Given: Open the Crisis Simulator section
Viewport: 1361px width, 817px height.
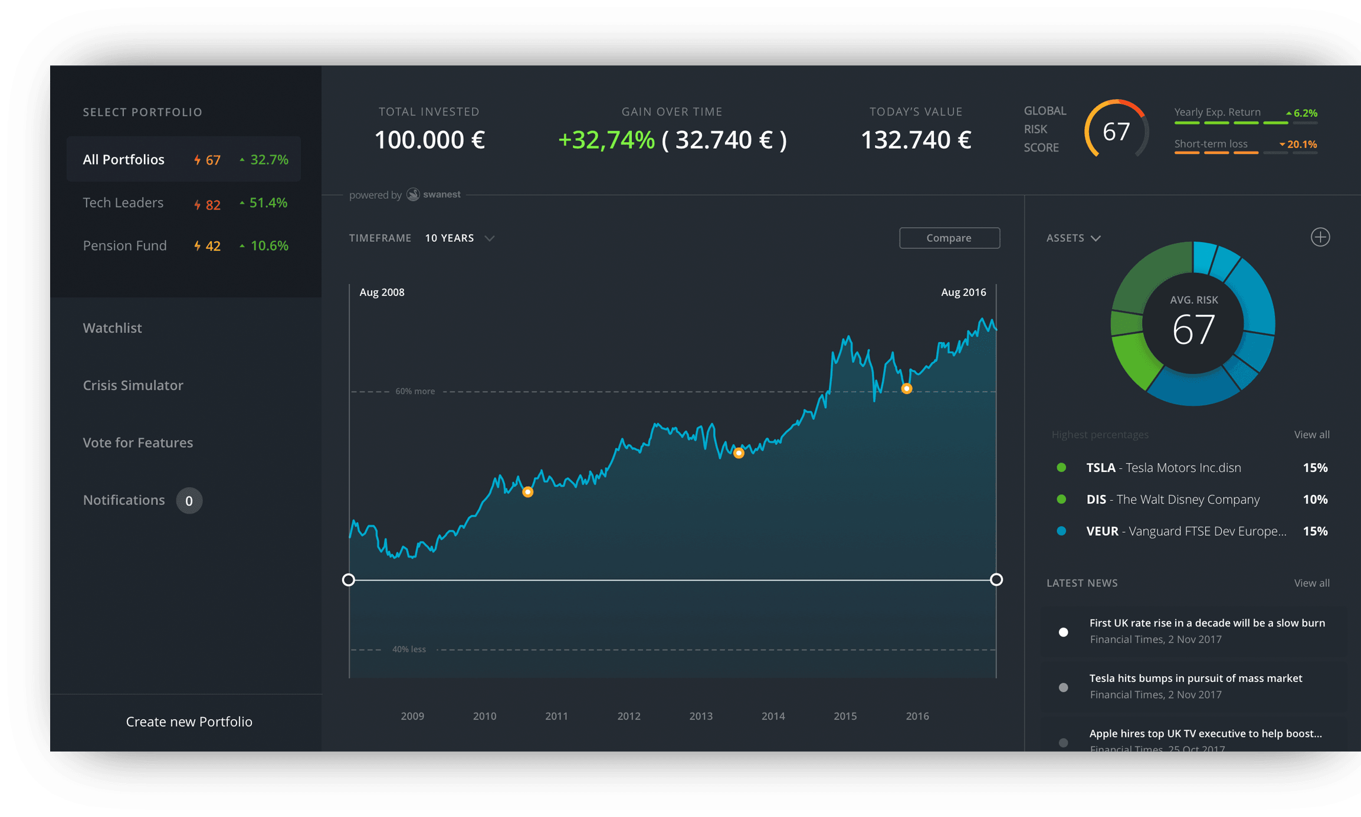Looking at the screenshot, I should [133, 385].
